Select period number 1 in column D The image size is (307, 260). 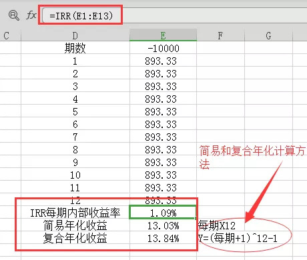[x=75, y=61]
